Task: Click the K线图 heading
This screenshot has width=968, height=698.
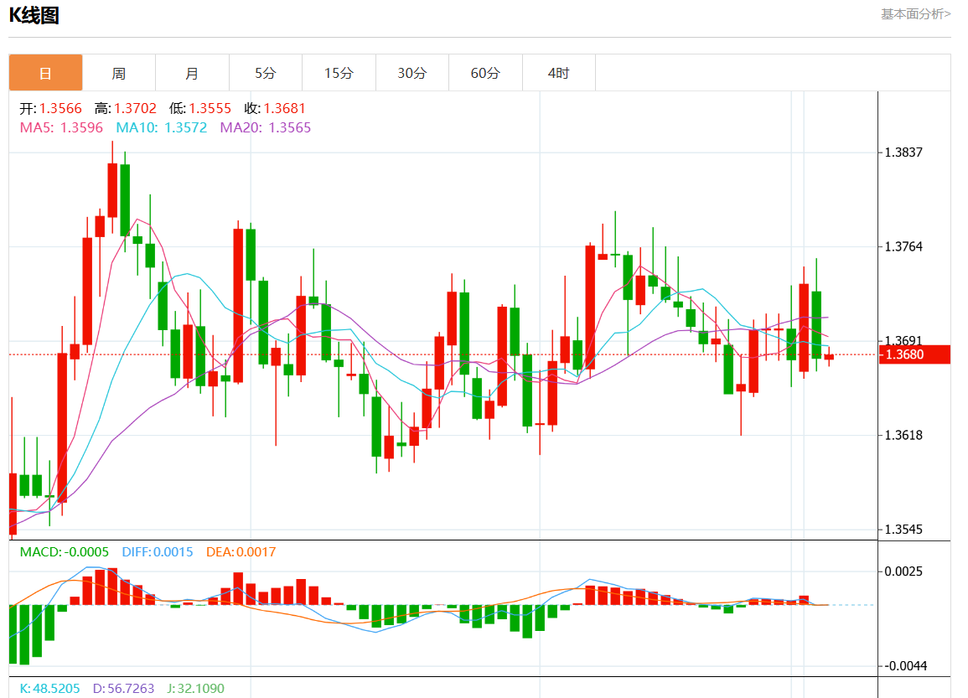Action: click(34, 15)
